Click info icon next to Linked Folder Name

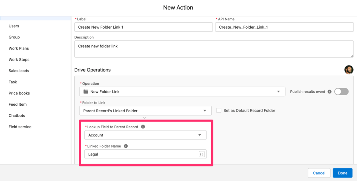126,146
